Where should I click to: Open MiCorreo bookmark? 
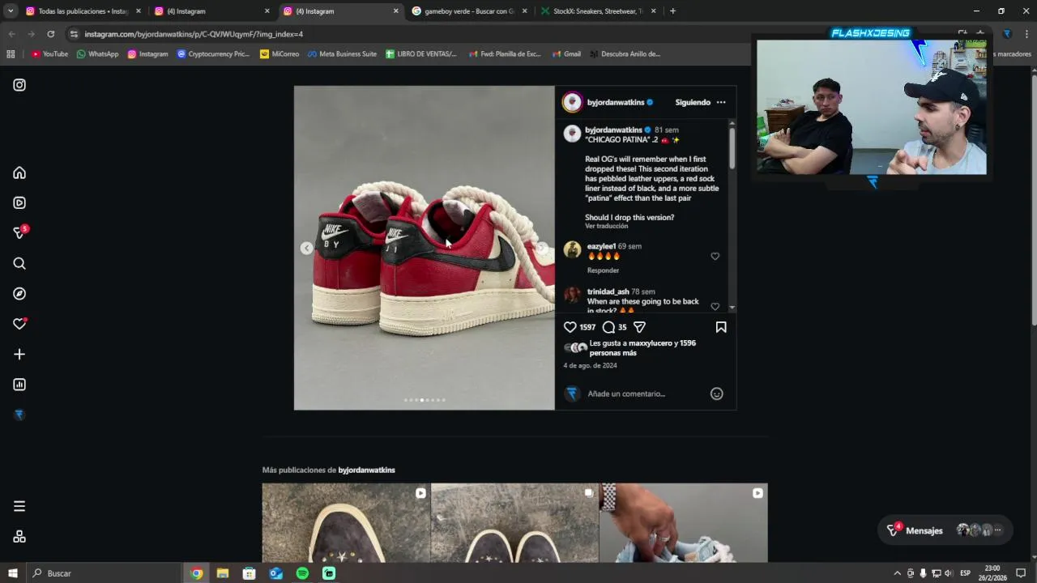pyautogui.click(x=280, y=54)
